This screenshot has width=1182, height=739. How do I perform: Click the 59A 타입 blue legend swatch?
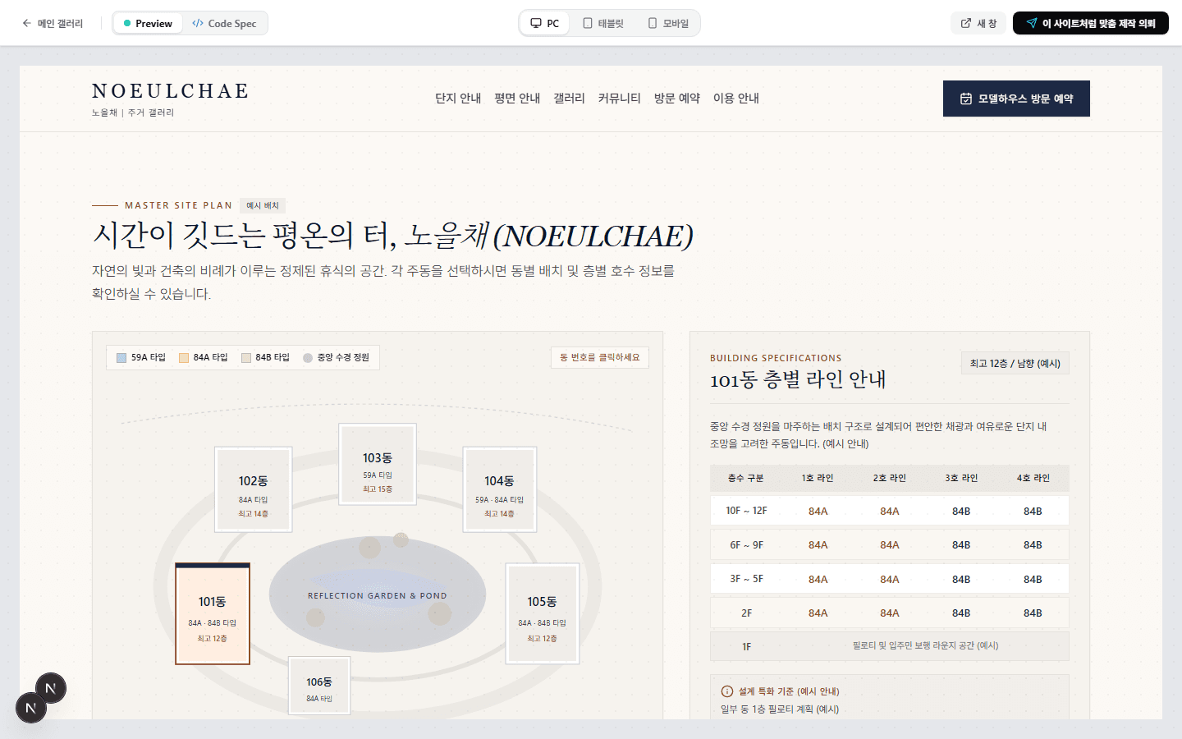pyautogui.click(x=121, y=358)
